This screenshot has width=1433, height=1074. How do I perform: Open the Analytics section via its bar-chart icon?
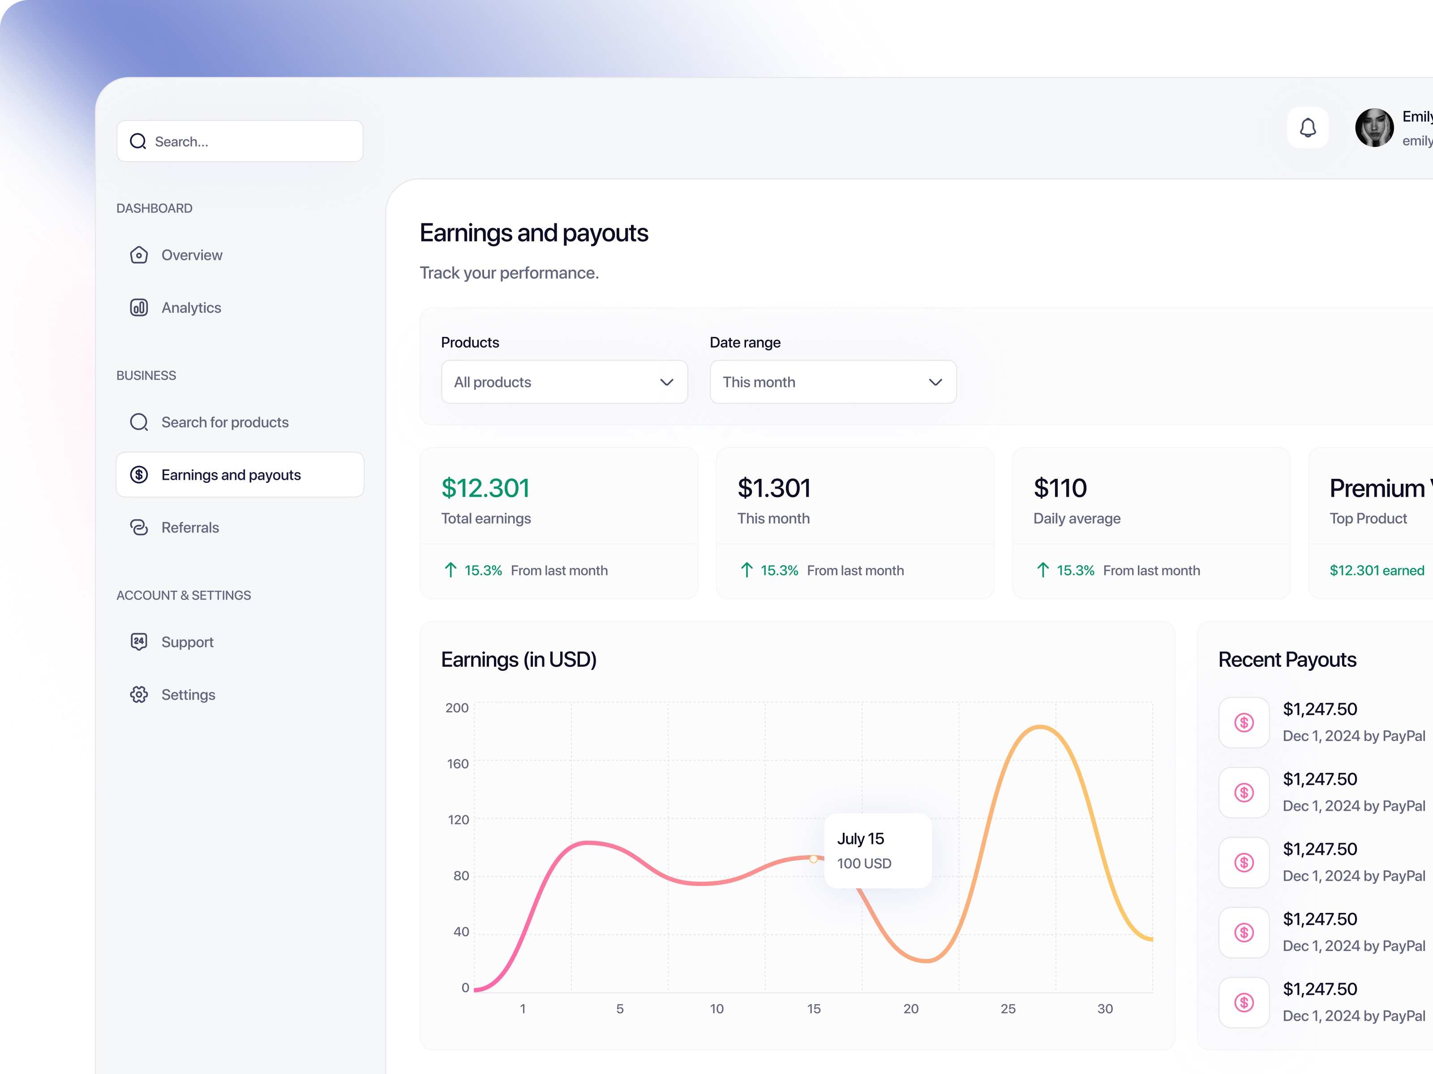[x=139, y=307]
